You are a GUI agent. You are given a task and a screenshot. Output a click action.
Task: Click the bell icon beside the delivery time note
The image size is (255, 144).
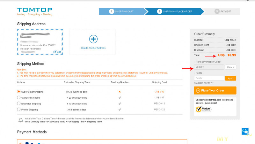coord(21,120)
